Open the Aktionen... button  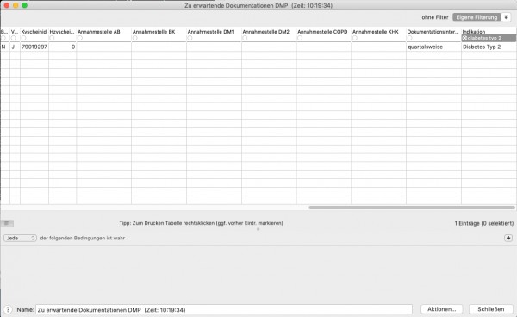pos(442,309)
